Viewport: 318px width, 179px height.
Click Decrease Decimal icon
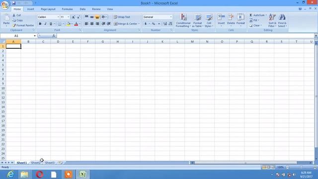pos(170,24)
